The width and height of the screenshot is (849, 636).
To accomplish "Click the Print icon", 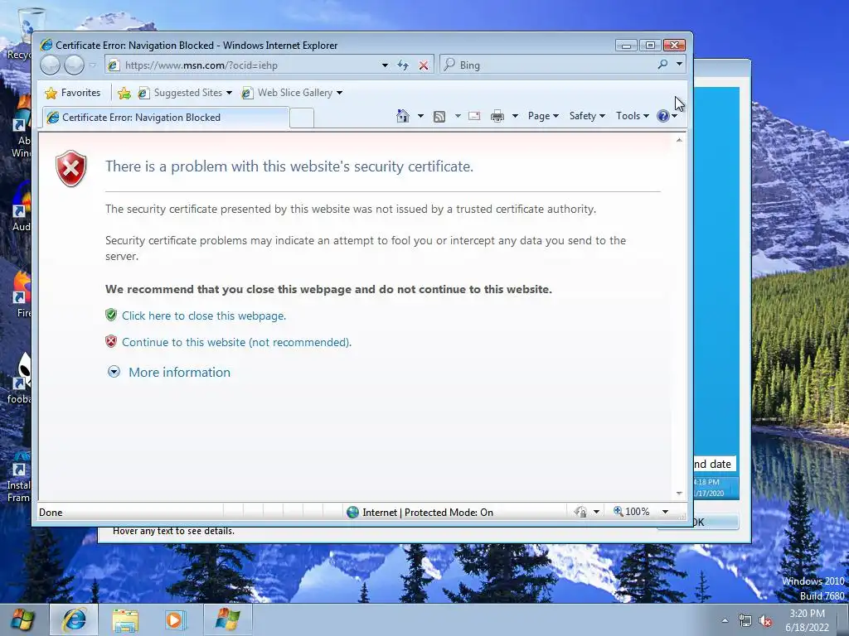I will (x=497, y=116).
